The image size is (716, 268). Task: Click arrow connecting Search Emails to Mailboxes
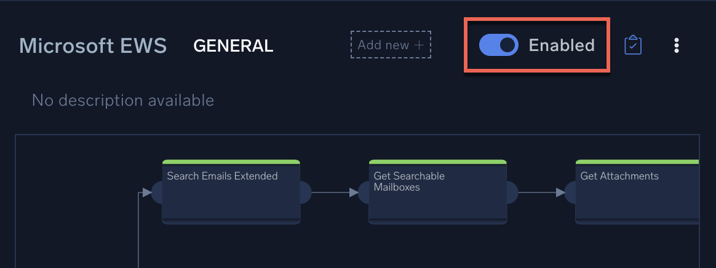pos(332,192)
